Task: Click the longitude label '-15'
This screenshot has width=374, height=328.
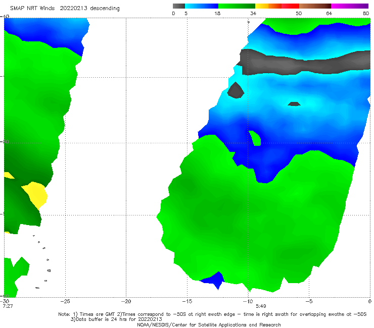Action: click(187, 301)
